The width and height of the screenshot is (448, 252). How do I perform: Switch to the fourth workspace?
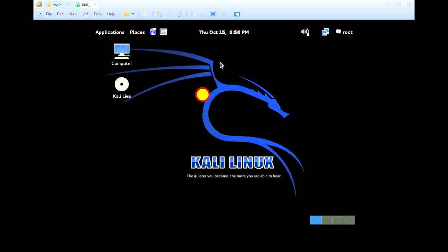coord(350,220)
